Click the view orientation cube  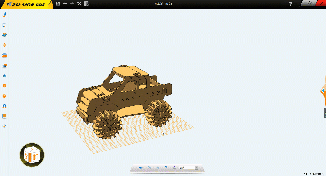coord(32,155)
